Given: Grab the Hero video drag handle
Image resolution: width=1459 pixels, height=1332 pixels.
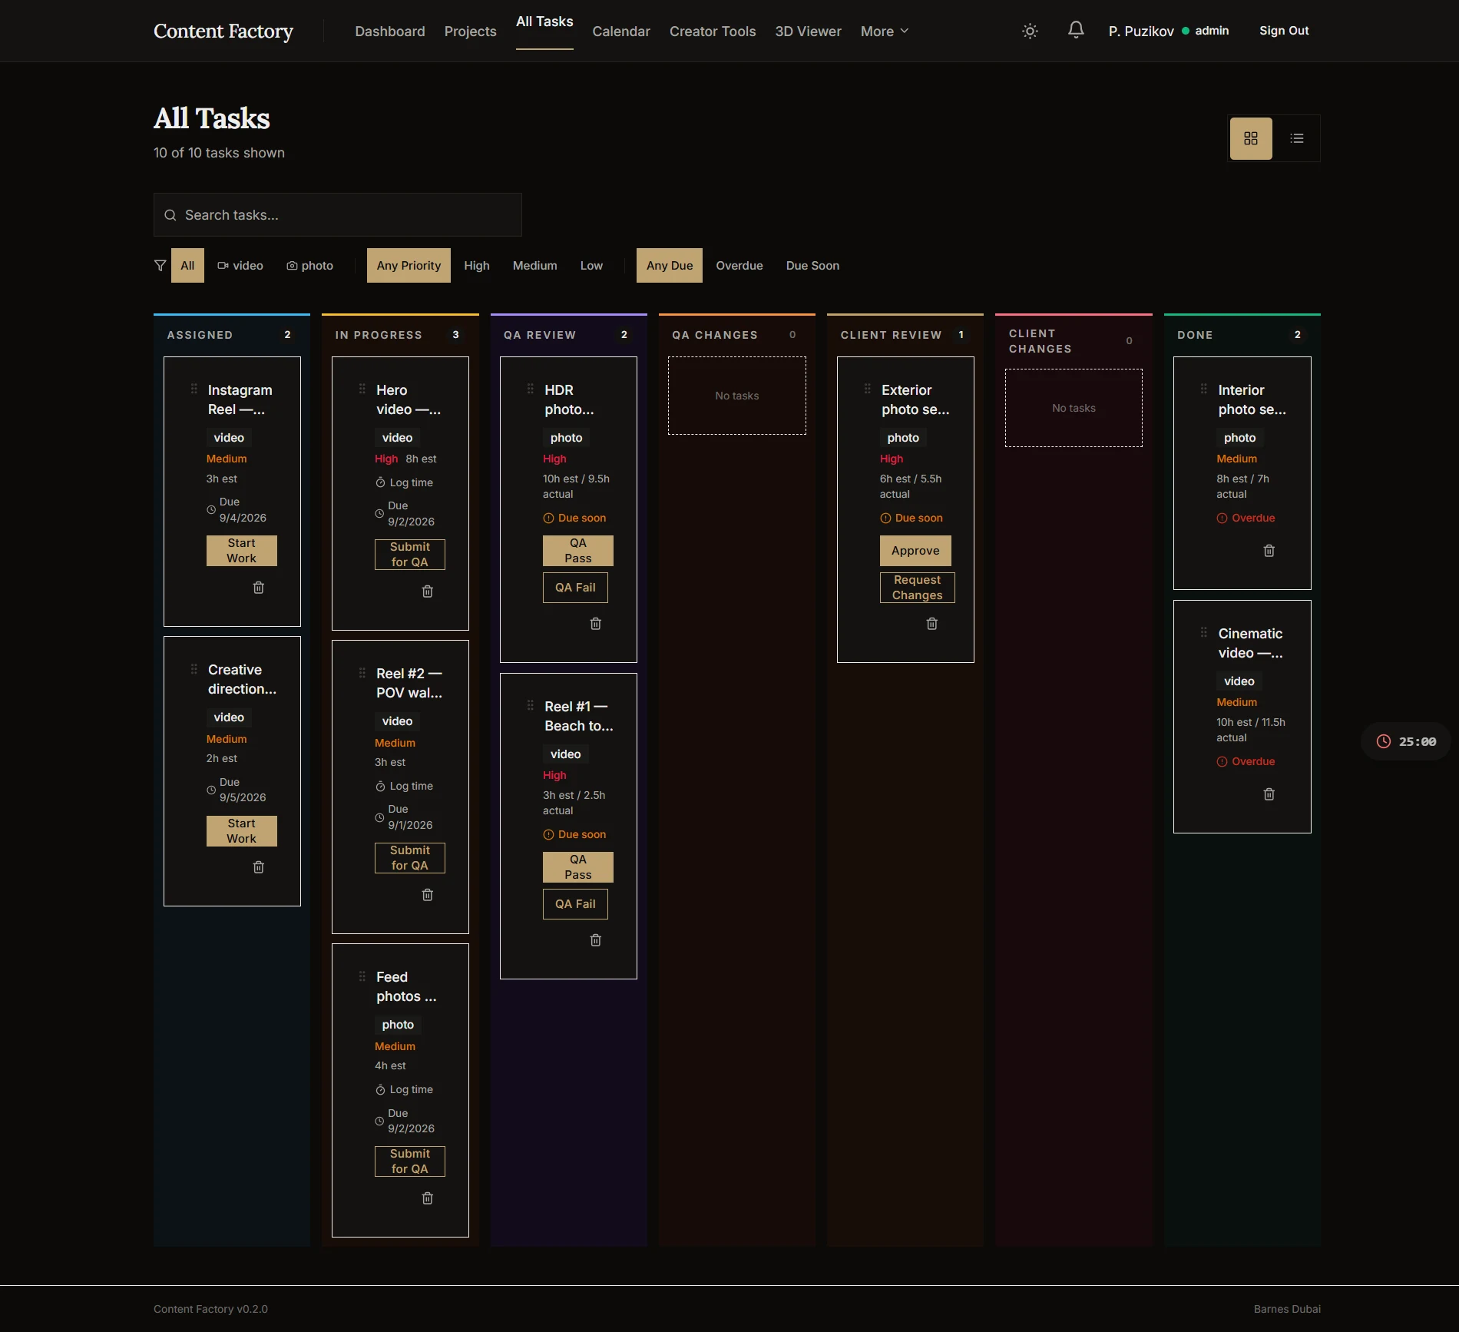Looking at the screenshot, I should [x=362, y=389].
